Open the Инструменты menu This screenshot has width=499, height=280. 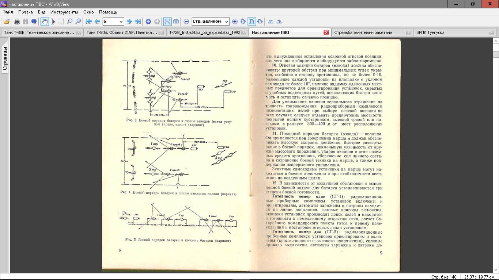64,12
